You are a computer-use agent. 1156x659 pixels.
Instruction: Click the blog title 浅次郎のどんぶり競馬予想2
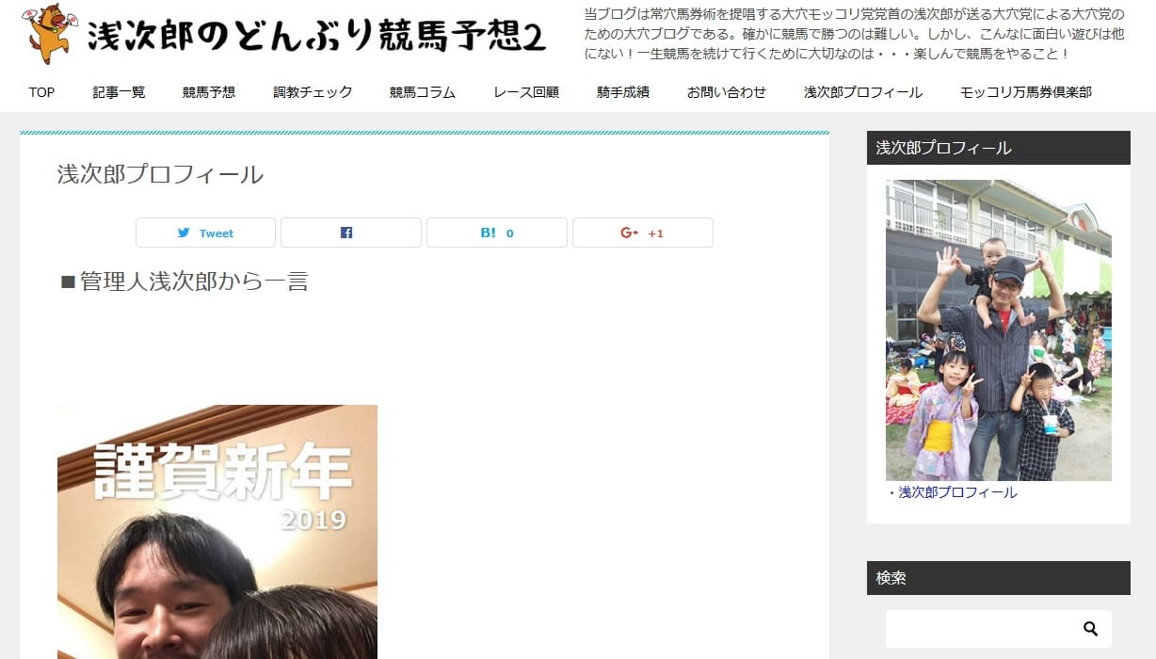[315, 36]
